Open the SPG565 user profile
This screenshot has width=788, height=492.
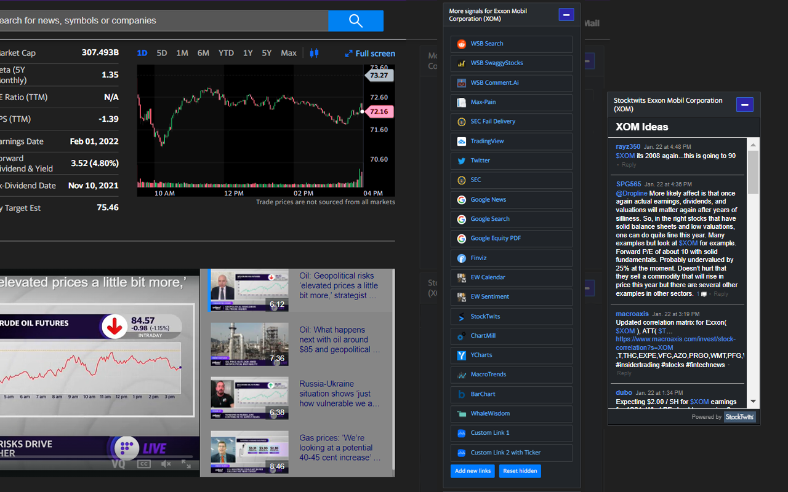629,184
